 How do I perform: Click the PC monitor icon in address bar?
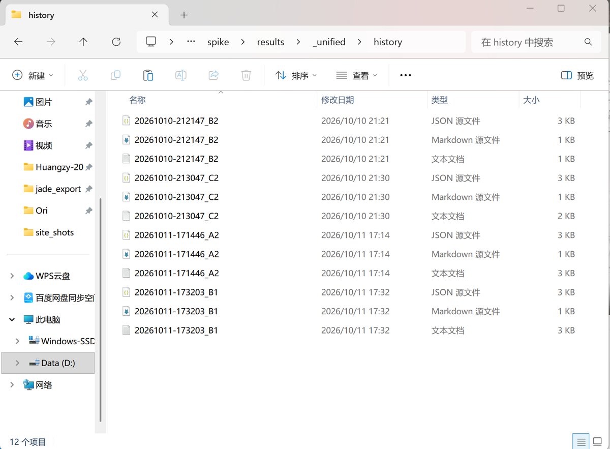[151, 42]
